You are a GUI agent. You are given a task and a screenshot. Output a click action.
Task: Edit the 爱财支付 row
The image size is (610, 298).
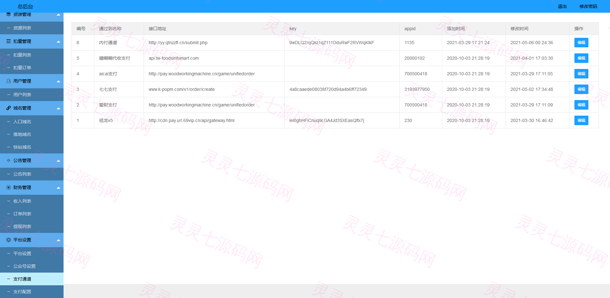[581, 105]
